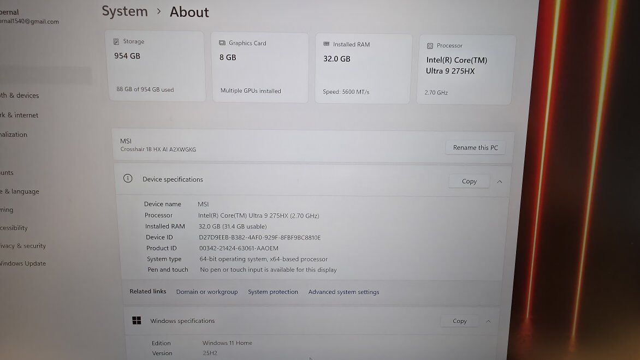Screen dimensions: 640x360
Task: Copy the Device specifications
Action: point(469,181)
